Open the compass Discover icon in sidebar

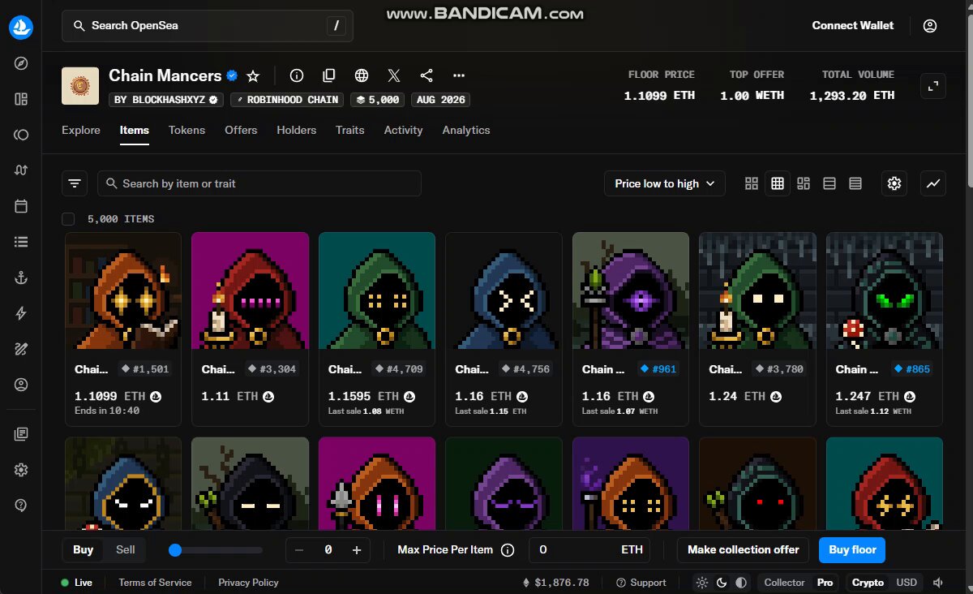pyautogui.click(x=21, y=63)
